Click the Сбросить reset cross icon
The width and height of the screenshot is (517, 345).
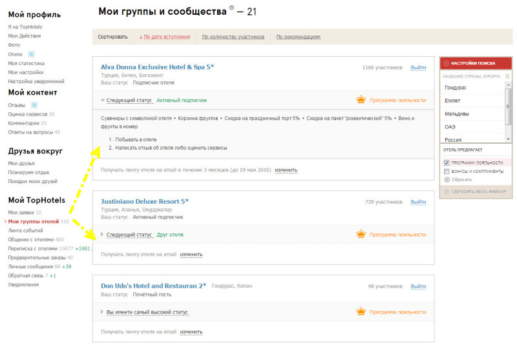click(x=447, y=179)
